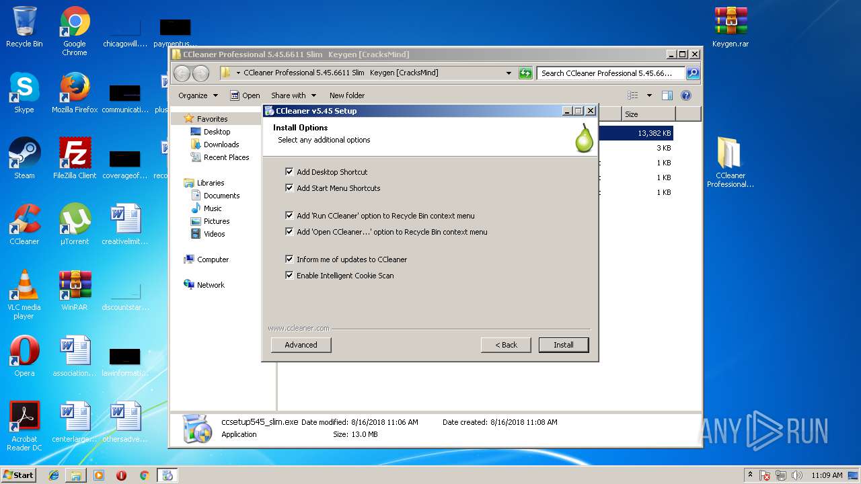The image size is (861, 484).
Task: Click the Advanced button in setup
Action: (301, 345)
